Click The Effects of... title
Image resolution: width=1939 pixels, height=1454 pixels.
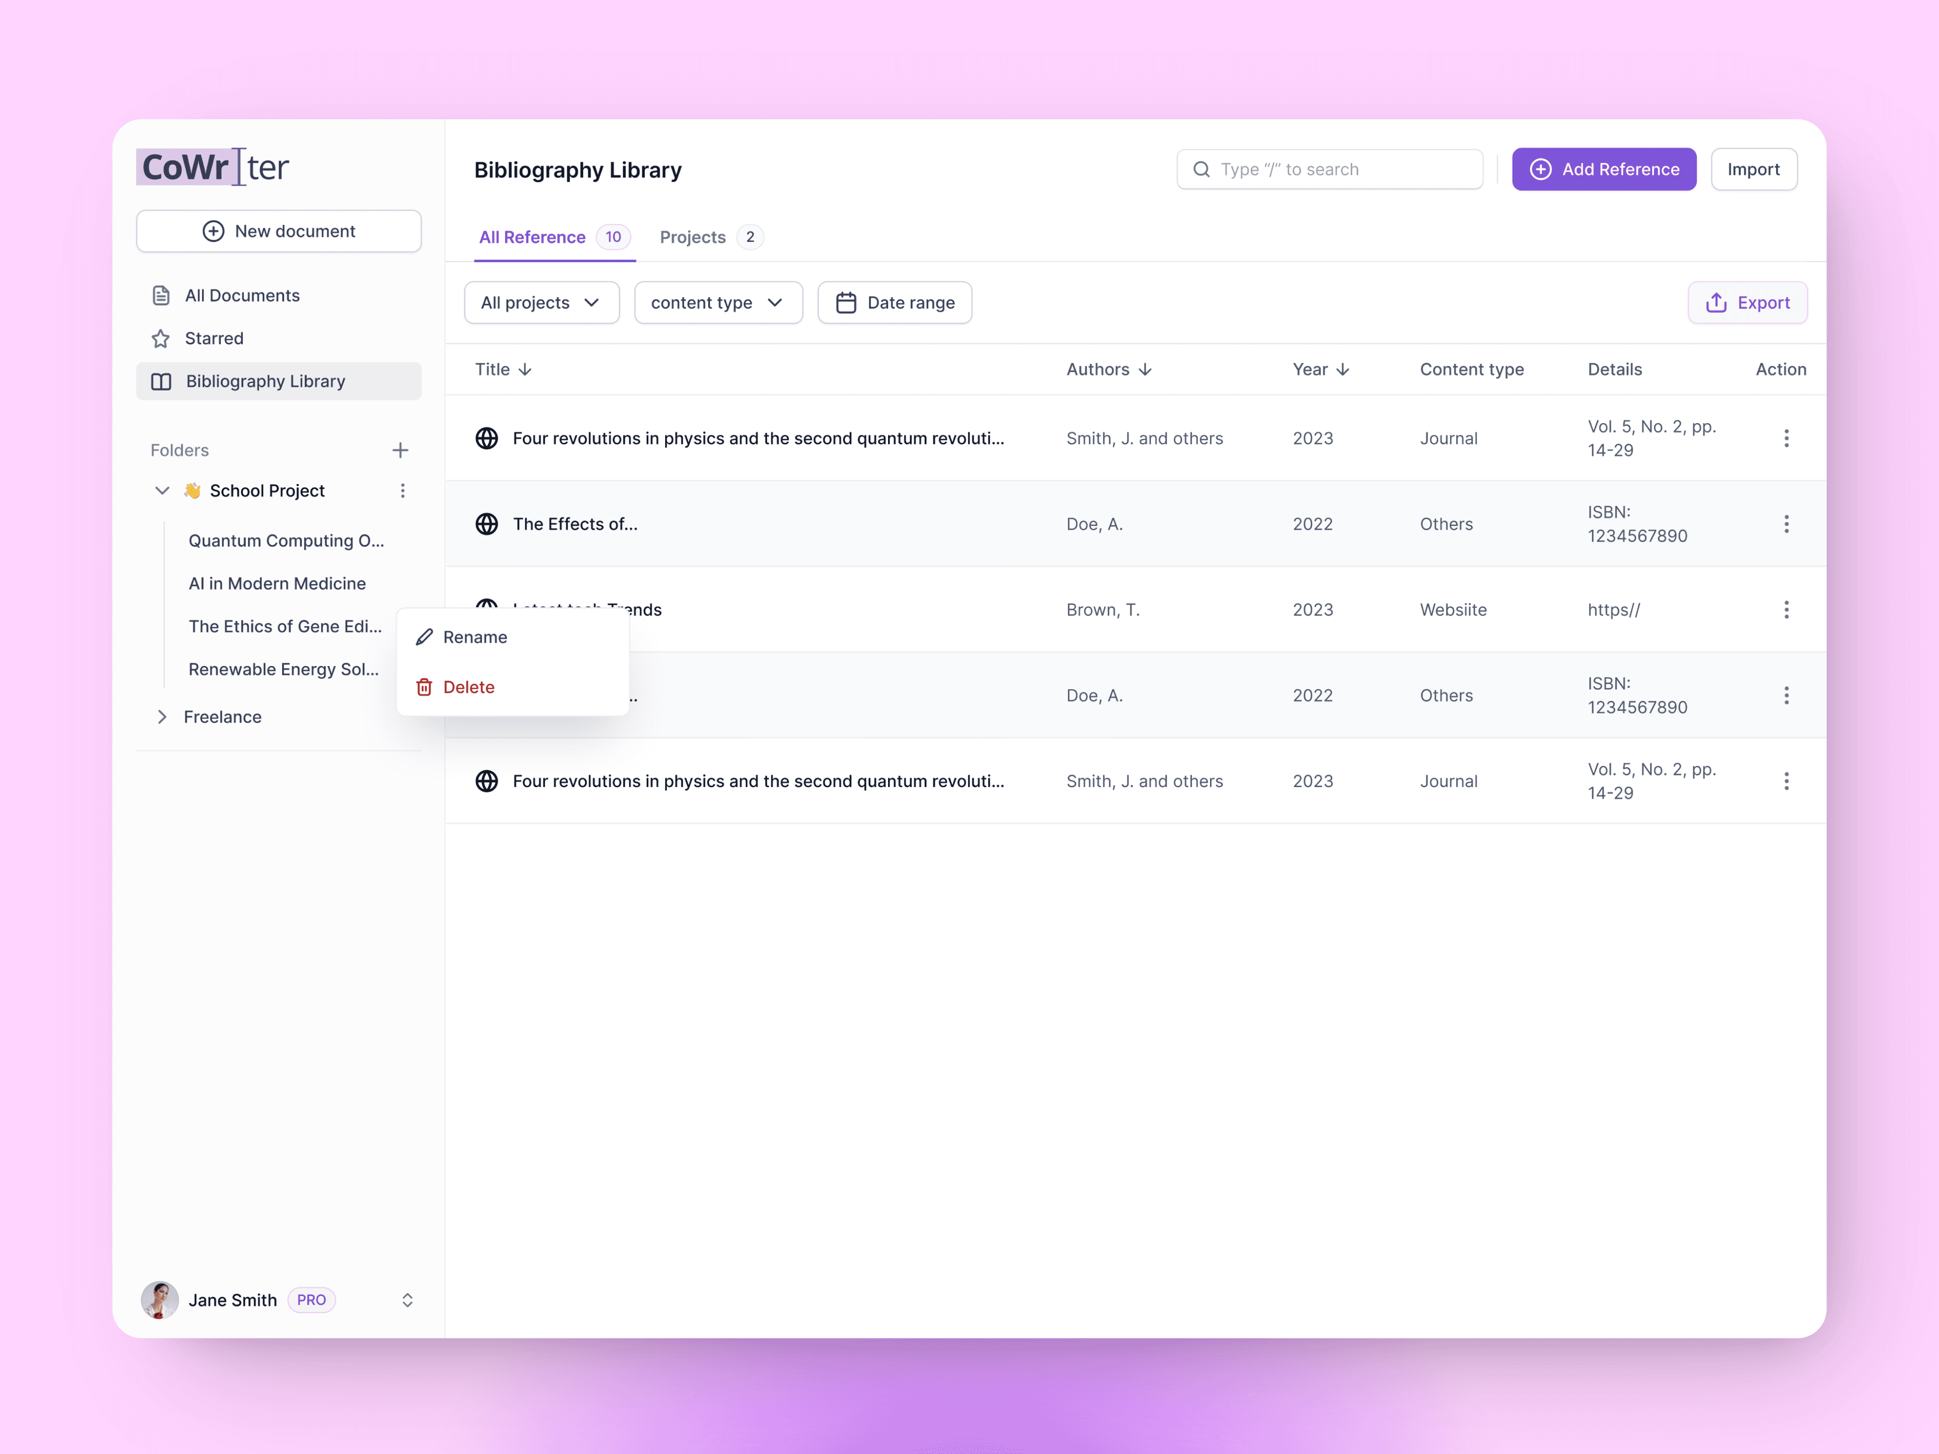pos(575,524)
